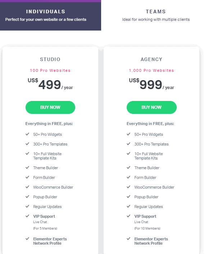Switch to the Teams pricing tab
The height and width of the screenshot is (254, 208).
[156, 15]
